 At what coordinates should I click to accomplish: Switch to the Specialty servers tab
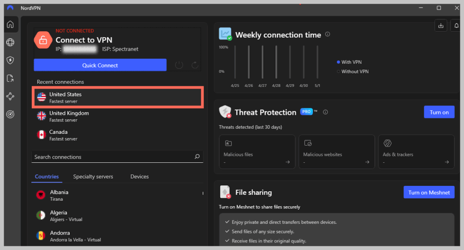pyautogui.click(x=93, y=176)
